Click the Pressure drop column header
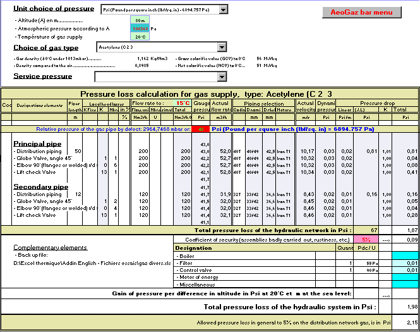 tap(377, 103)
